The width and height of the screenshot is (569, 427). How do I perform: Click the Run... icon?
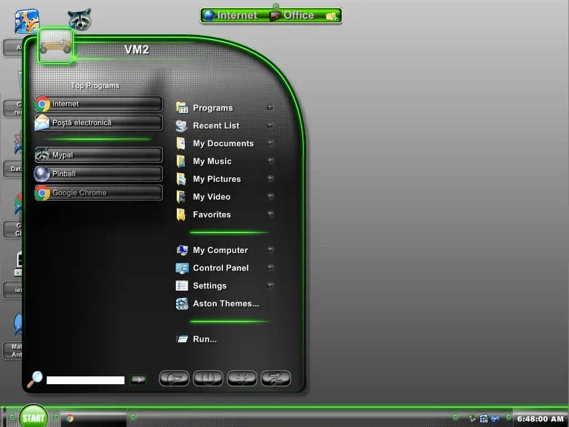[182, 339]
